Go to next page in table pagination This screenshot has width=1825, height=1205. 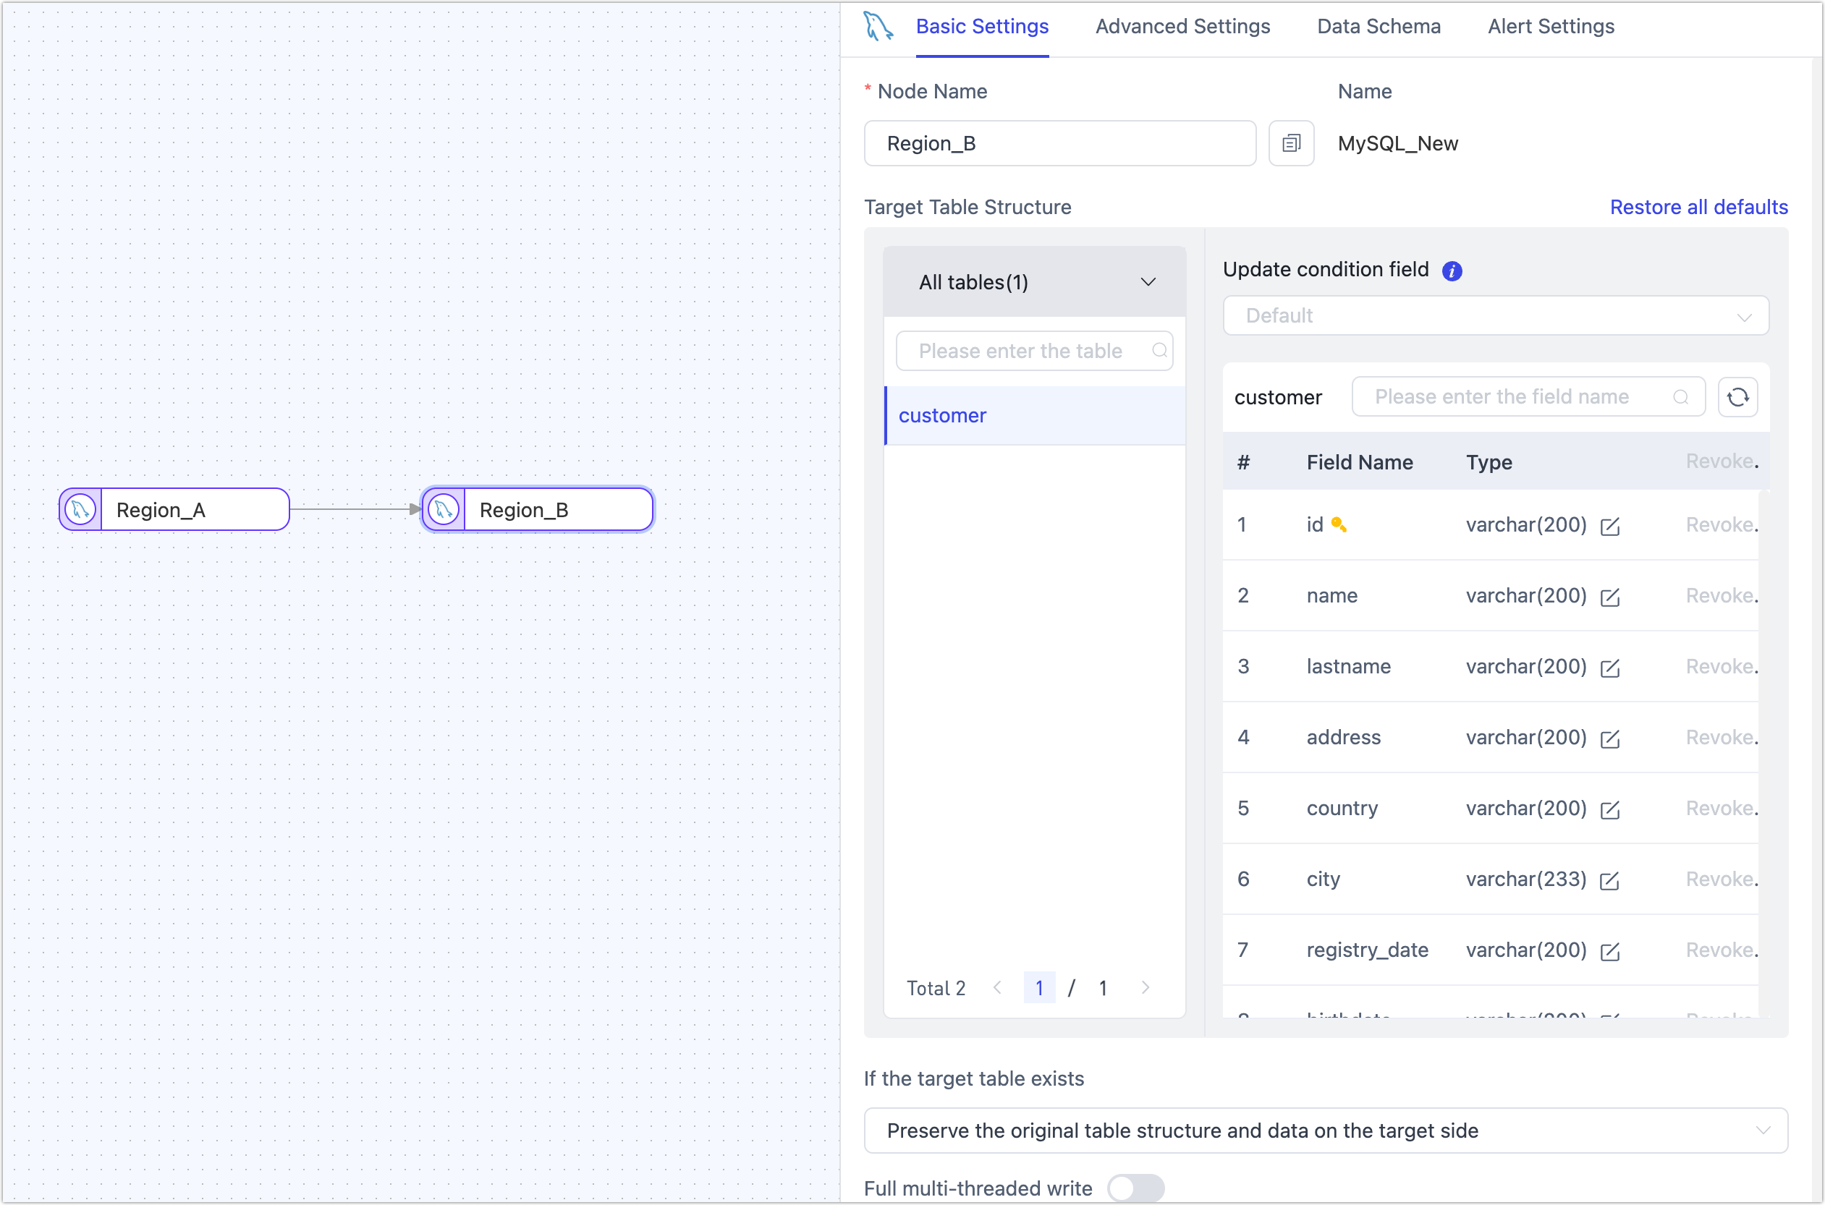1145,987
